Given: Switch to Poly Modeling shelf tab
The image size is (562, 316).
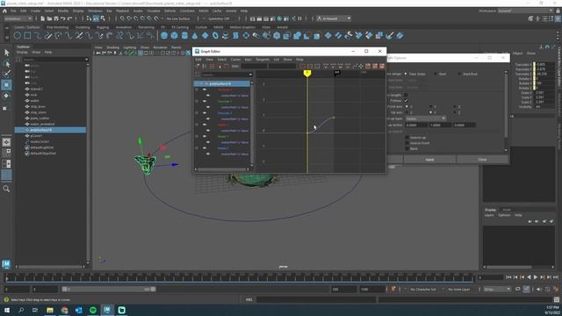Looking at the screenshot, I should pos(57,27).
